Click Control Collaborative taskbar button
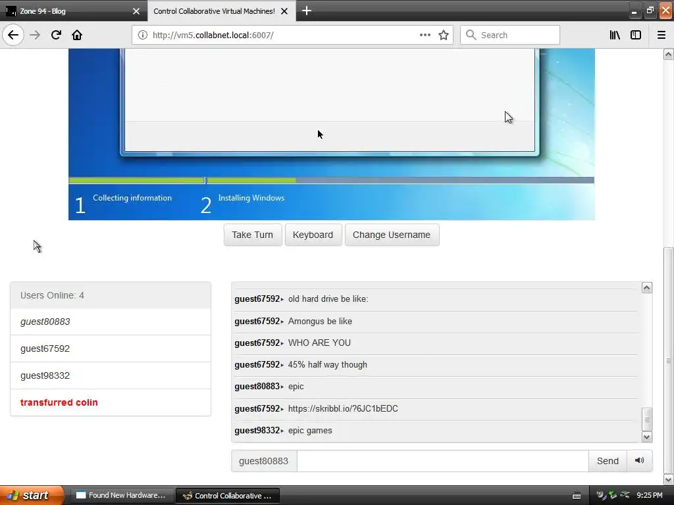 tap(228, 495)
